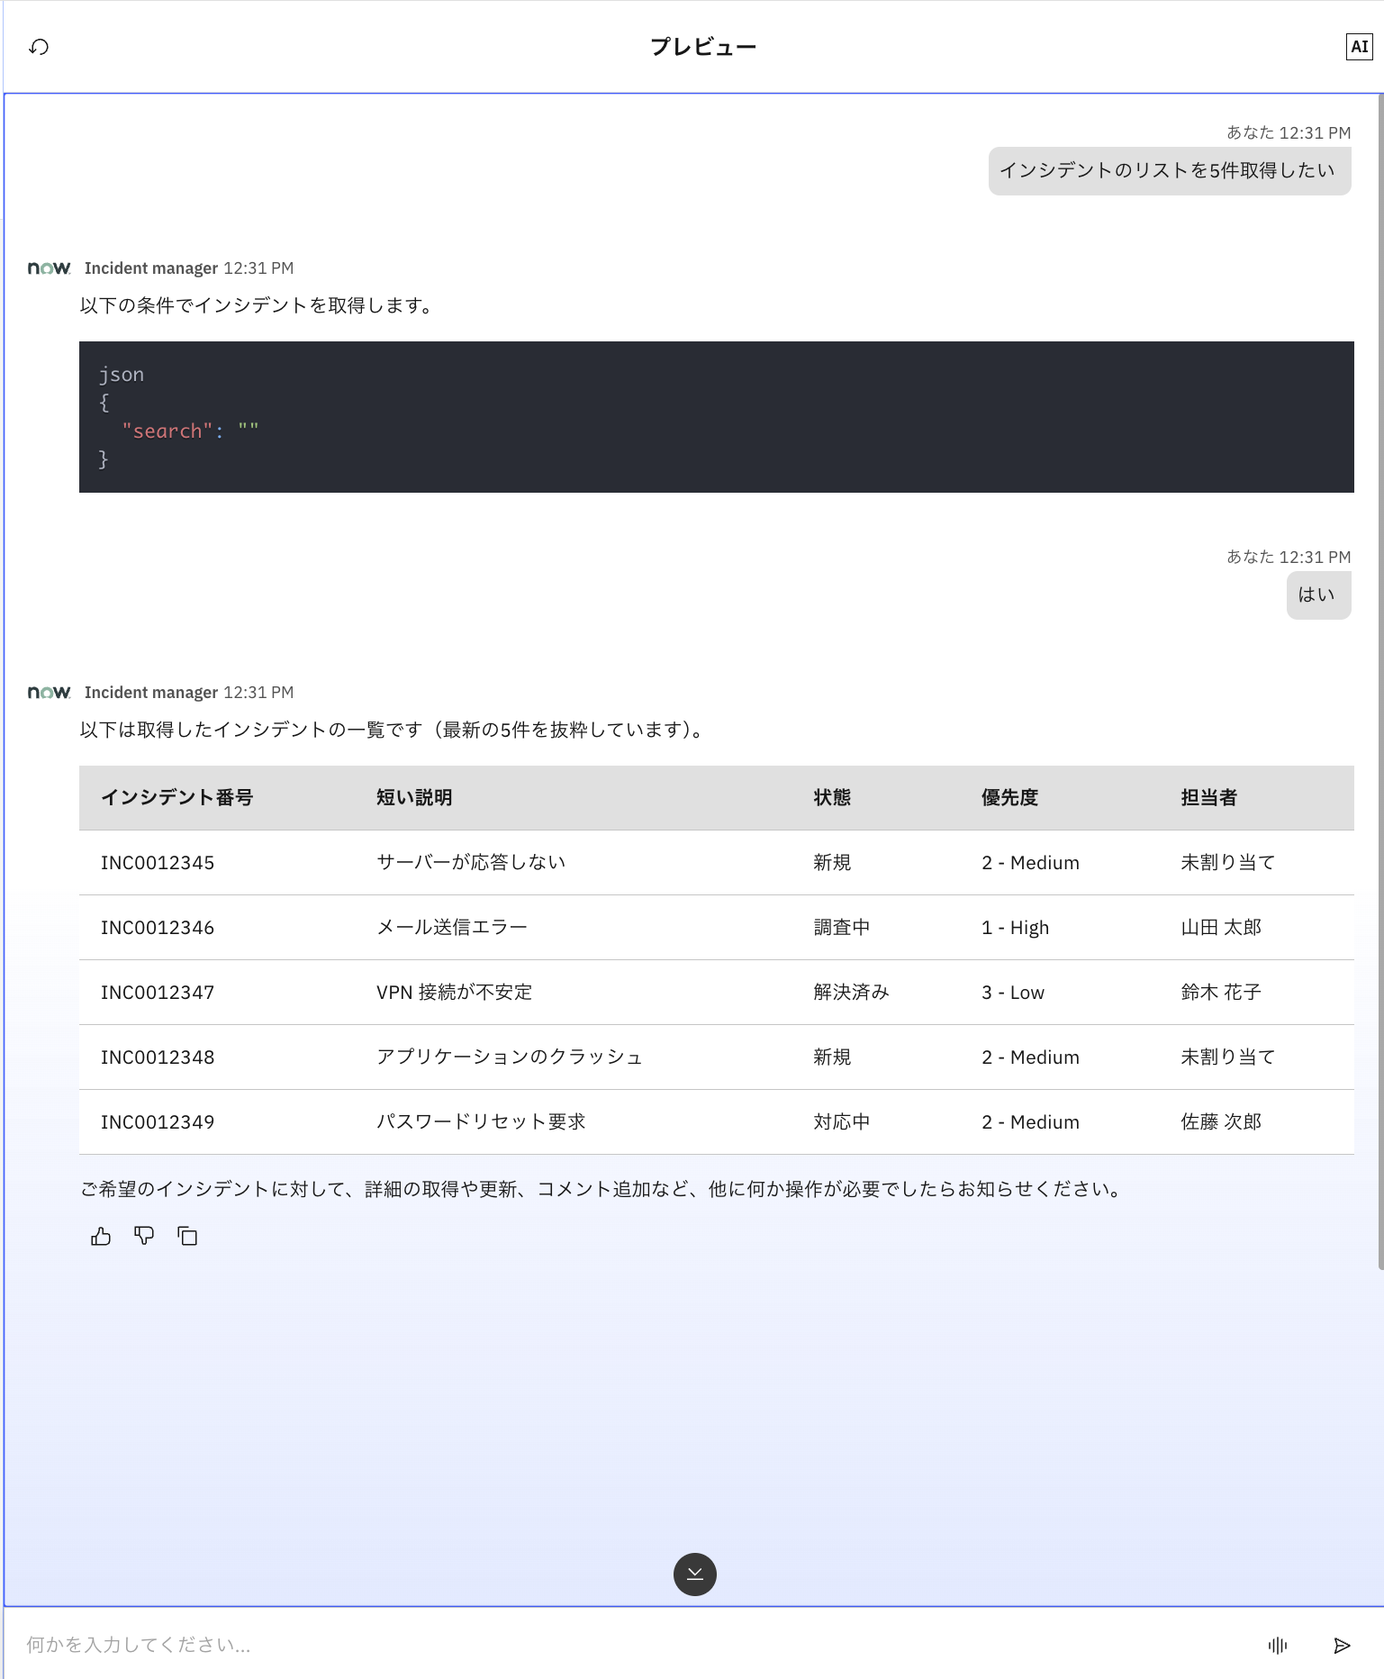Give thumbs up to the response

pos(101,1236)
